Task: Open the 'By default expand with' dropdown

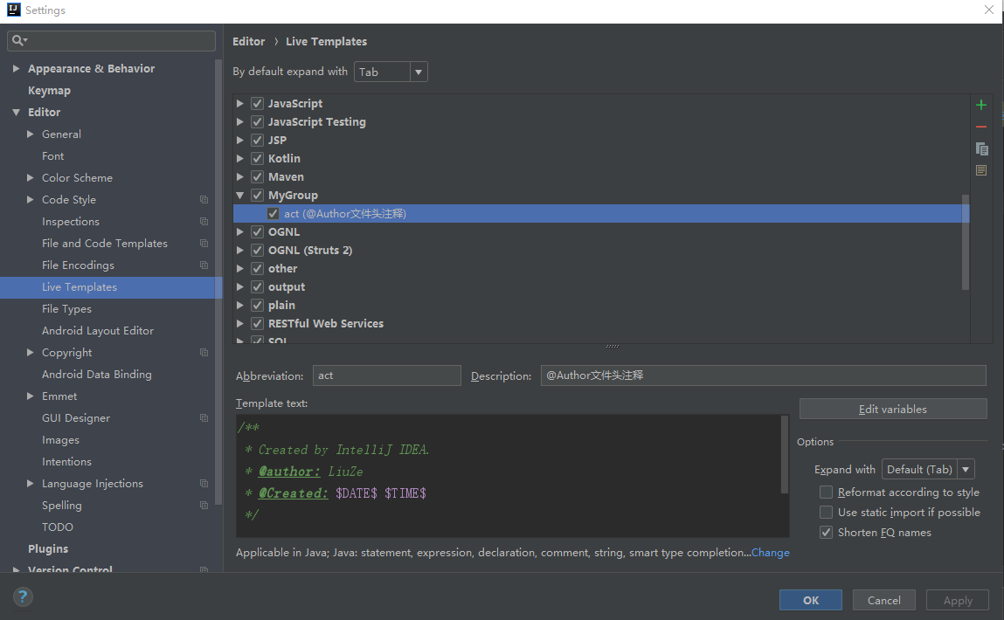Action: pos(418,72)
